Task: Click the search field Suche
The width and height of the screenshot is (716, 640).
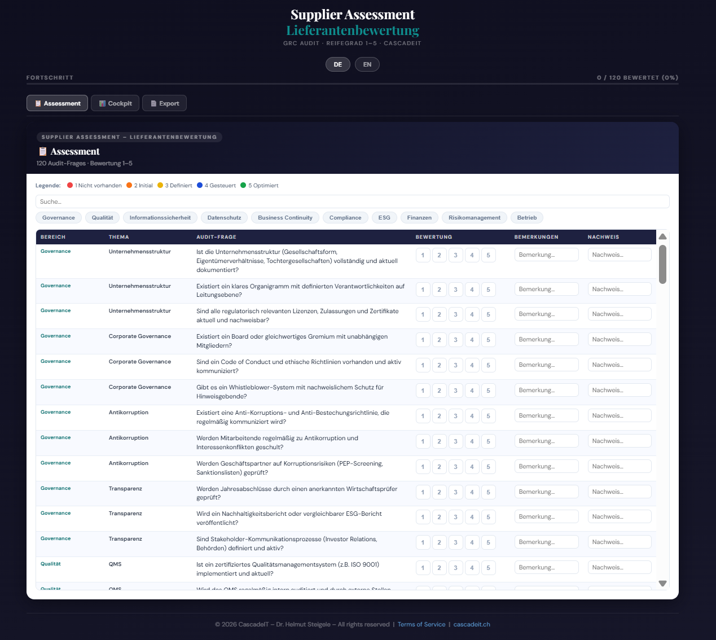Action: click(352, 201)
